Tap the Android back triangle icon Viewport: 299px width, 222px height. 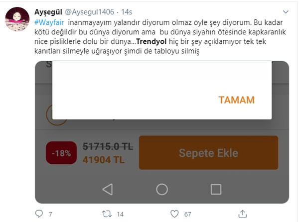108,189
